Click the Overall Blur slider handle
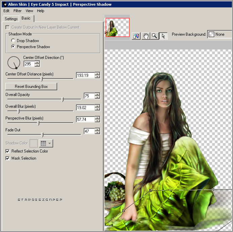The image size is (233, 232). point(18,111)
